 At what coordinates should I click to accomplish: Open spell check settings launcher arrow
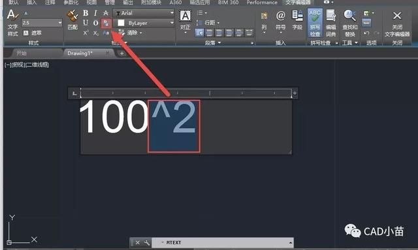tap(336, 43)
